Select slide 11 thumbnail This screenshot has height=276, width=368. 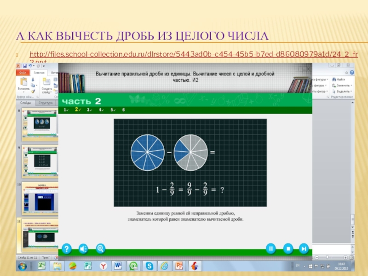tap(40, 236)
